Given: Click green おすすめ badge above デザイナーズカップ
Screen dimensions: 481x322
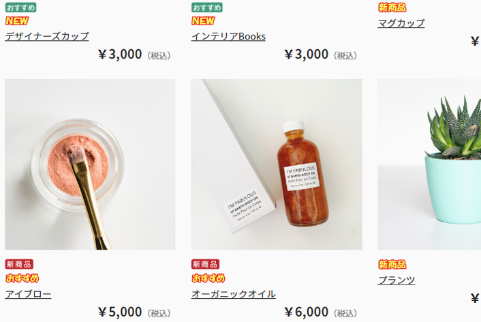Looking at the screenshot, I should 20,8.
